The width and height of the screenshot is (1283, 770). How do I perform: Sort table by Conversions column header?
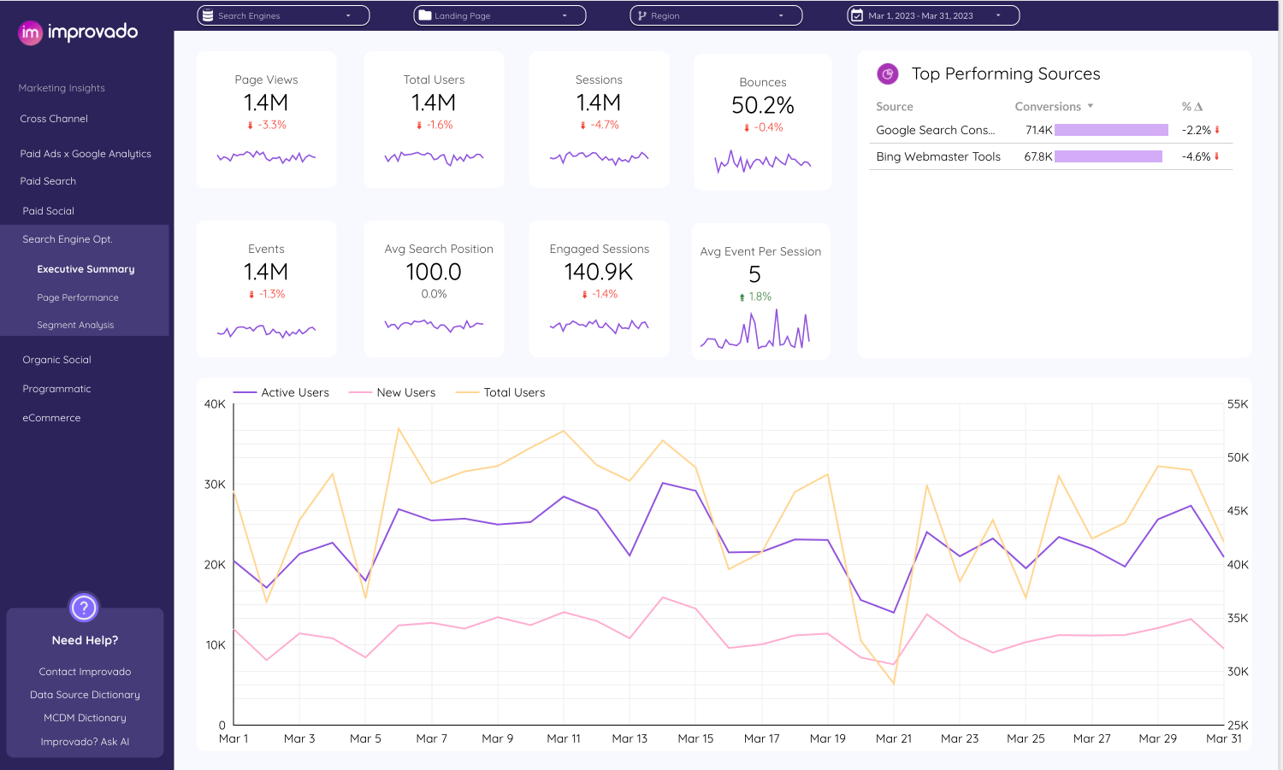[1048, 107]
